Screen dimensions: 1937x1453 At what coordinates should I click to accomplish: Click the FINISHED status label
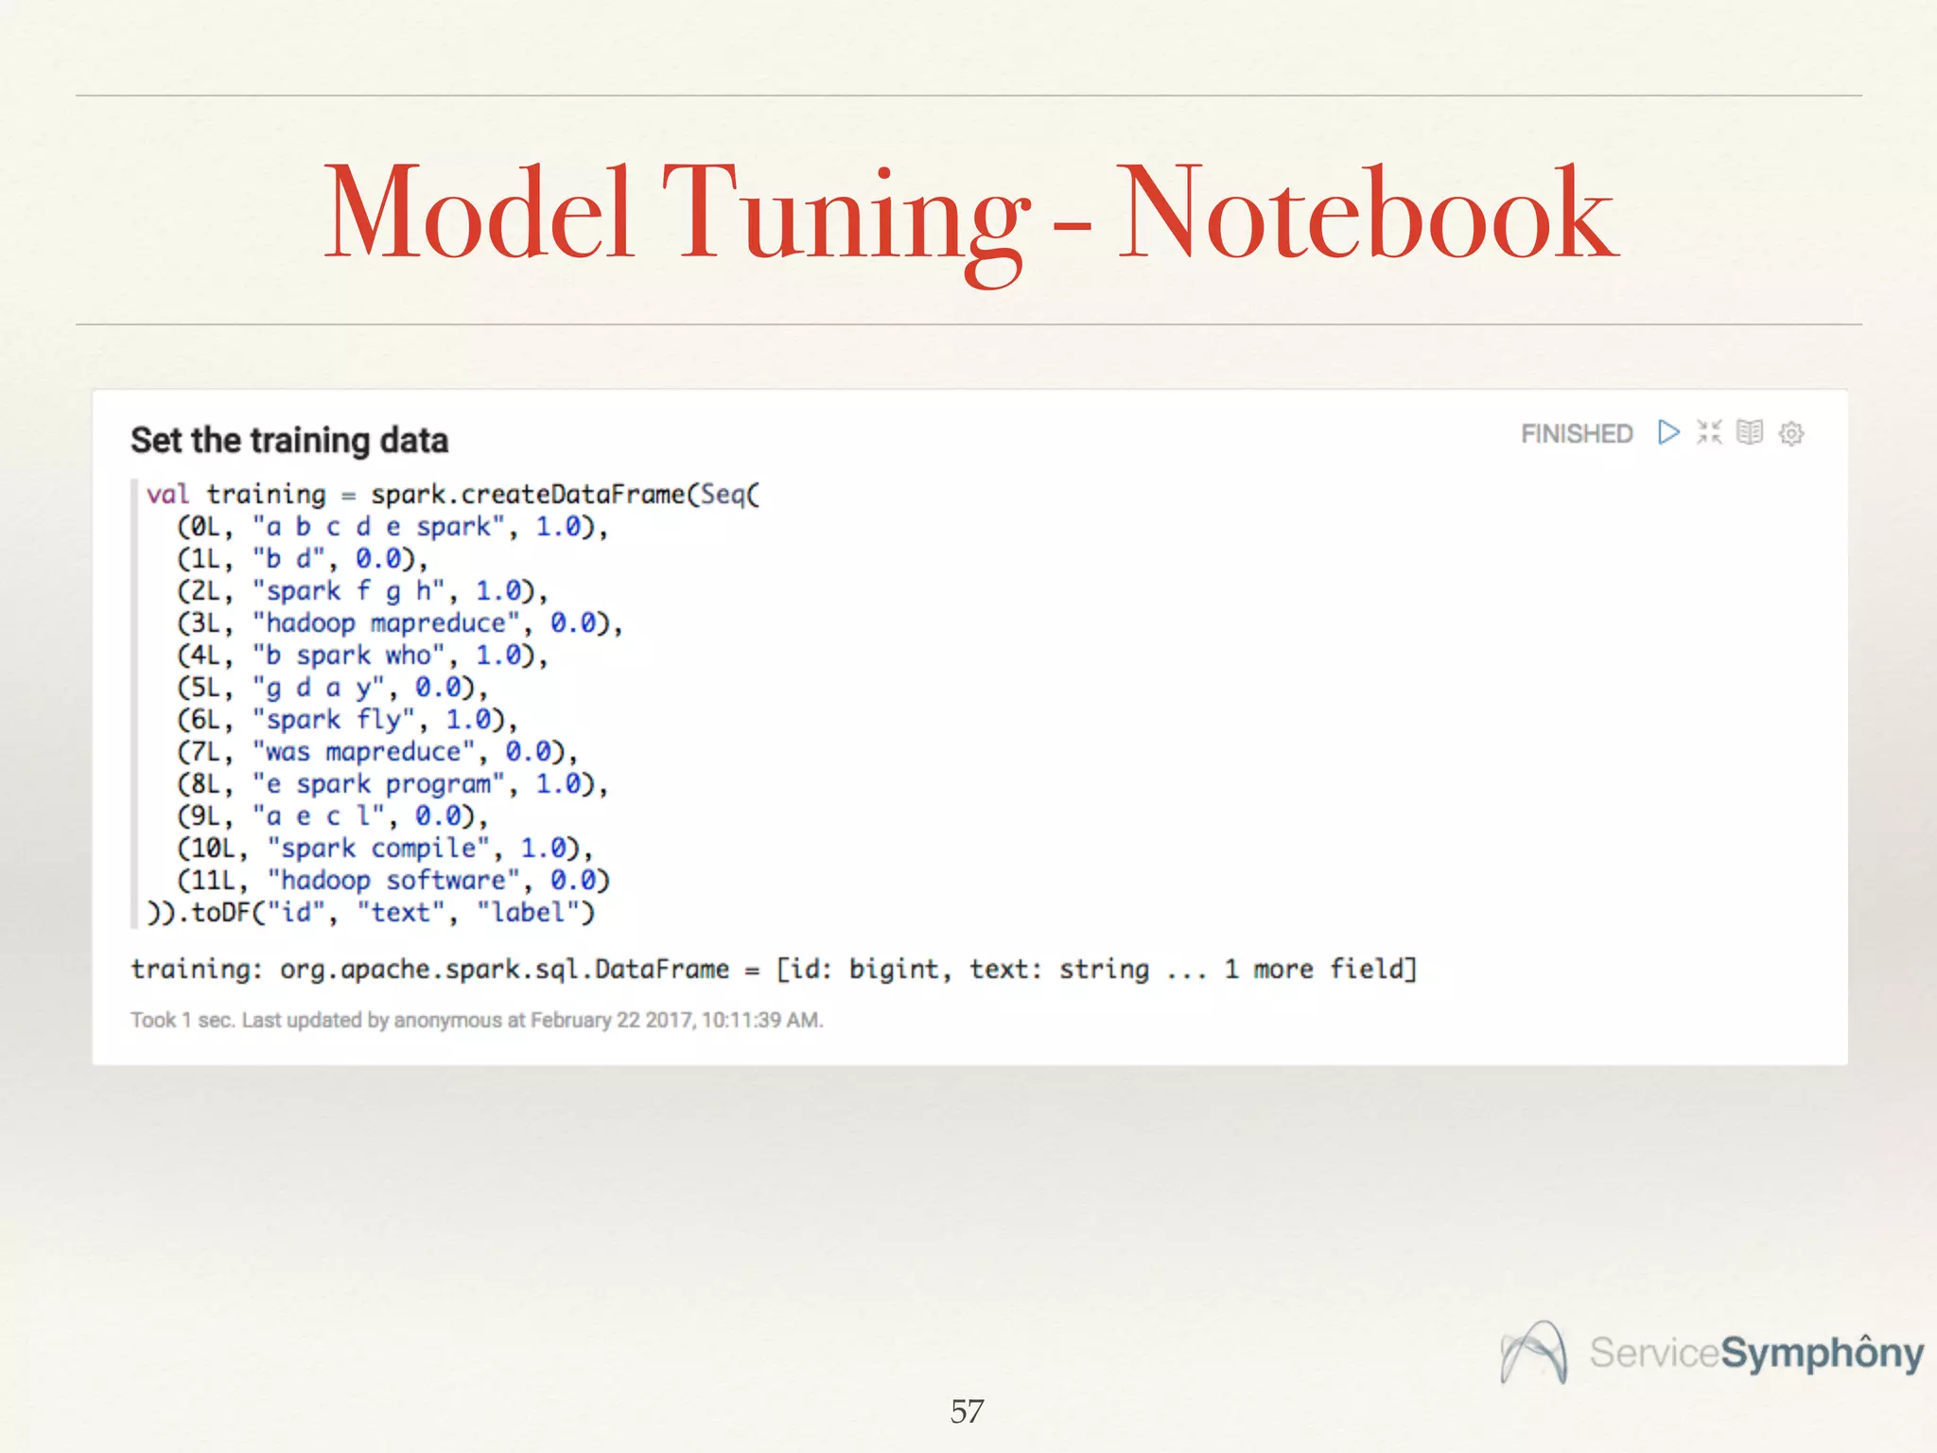[1577, 433]
